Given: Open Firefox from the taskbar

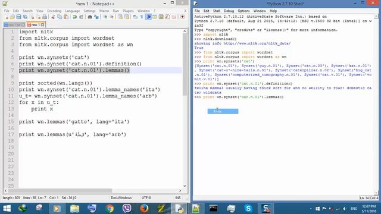Looking at the screenshot, I should coord(144,209).
